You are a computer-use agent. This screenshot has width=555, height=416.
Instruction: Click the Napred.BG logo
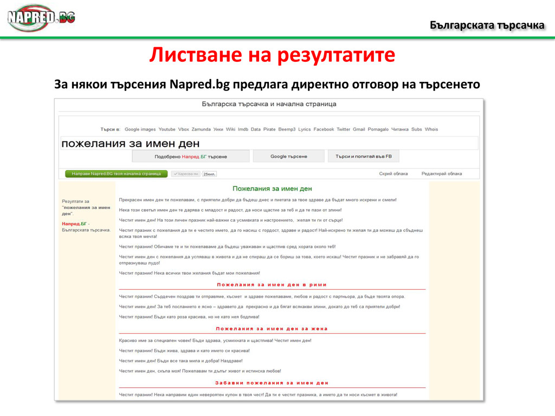[x=41, y=18]
